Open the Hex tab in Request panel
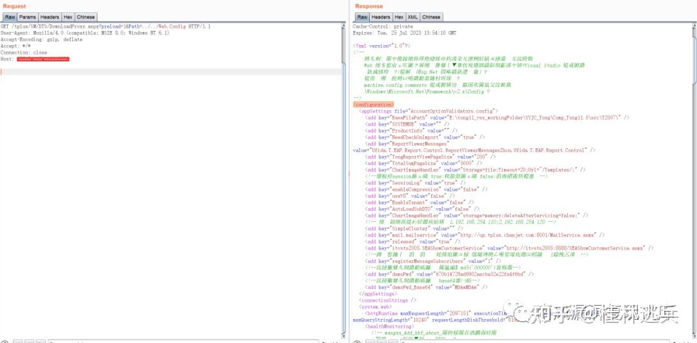The width and height of the screenshot is (697, 343). (68, 17)
